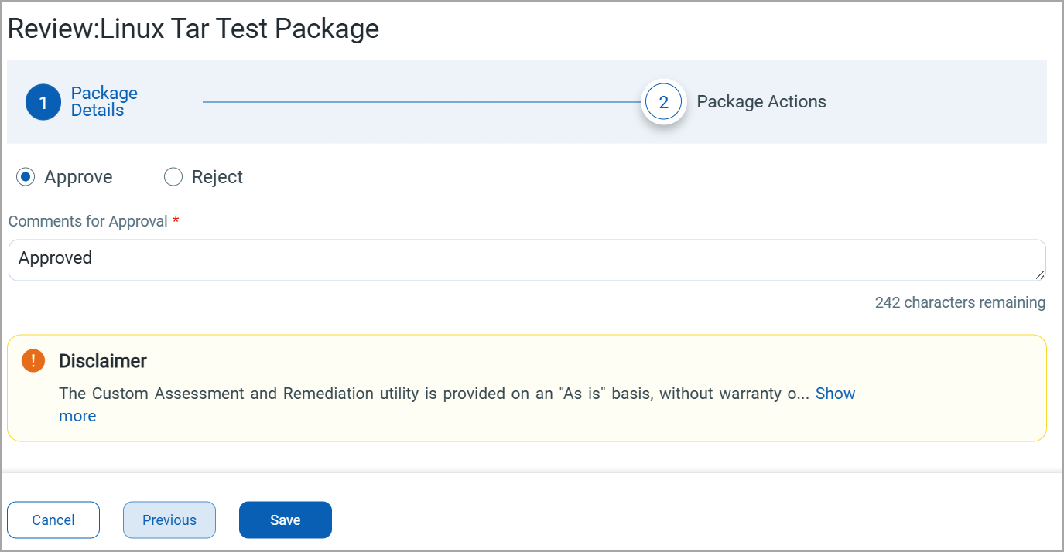Click the Review: Linux Tar Test Package title
This screenshot has width=1064, height=552.
193,29
